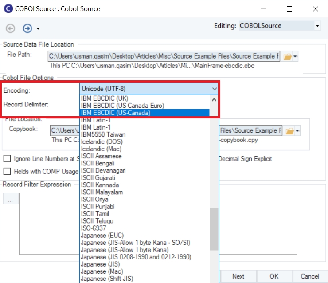Collapse the Encoding Unicode (UTF-8) combo box

215,89
